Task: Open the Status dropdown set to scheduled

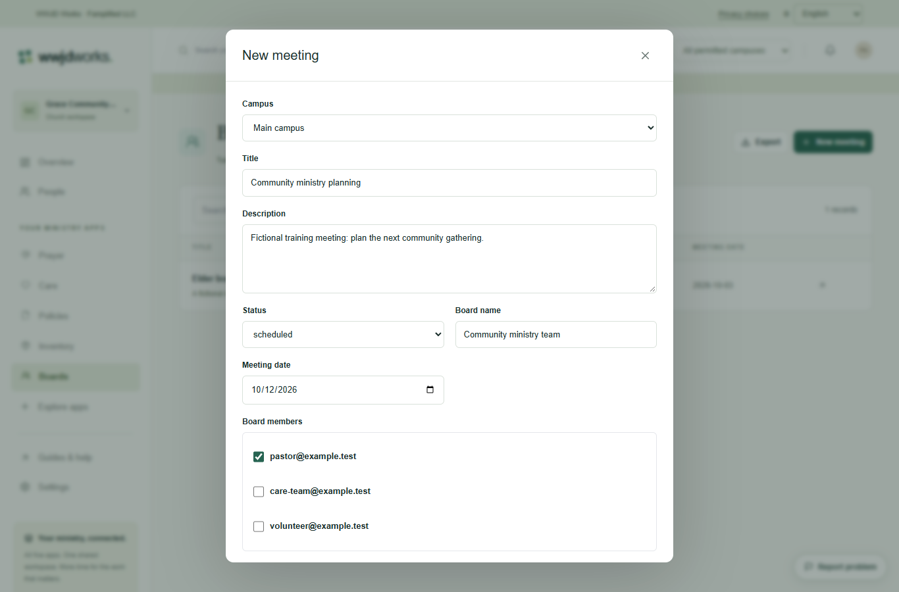Action: point(343,335)
